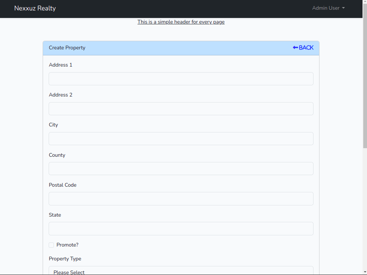Image resolution: width=367 pixels, height=275 pixels.
Task: Expand the Property Type select box
Action: click(181, 271)
